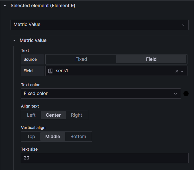The height and width of the screenshot is (170, 194).
Task: Set vertical align to Top
Action: point(31,137)
